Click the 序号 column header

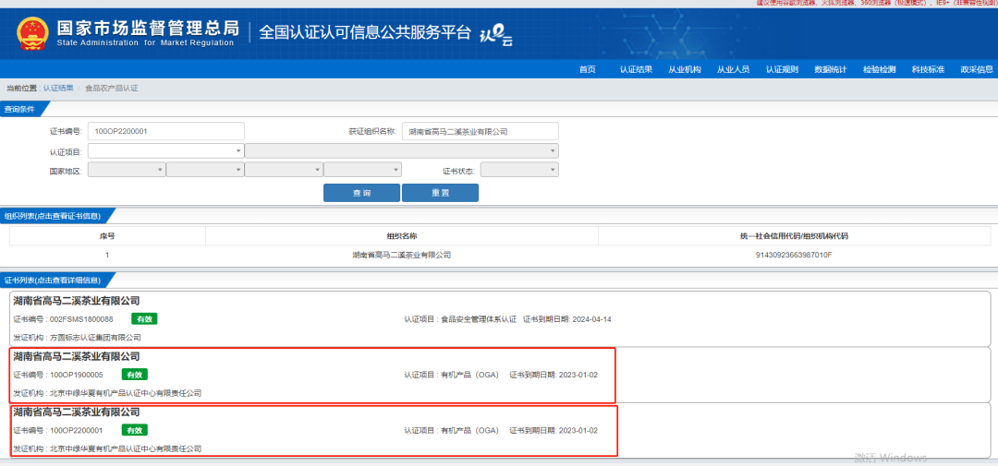[x=107, y=236]
